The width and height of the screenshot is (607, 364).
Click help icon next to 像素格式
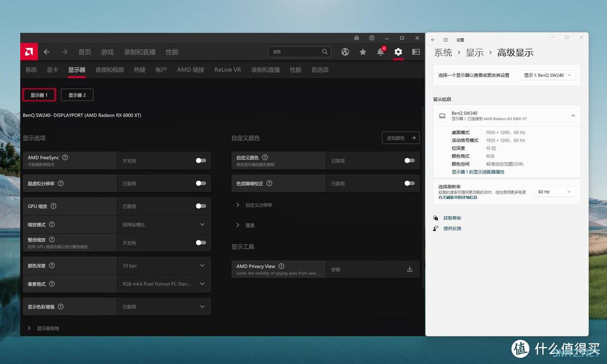pos(52,284)
